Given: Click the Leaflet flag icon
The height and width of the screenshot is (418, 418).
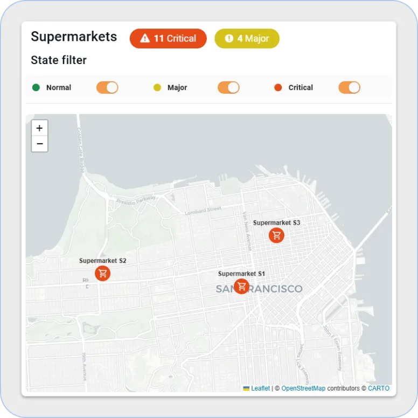Looking at the screenshot, I should [246, 388].
